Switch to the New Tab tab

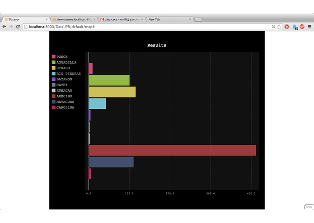(x=169, y=19)
